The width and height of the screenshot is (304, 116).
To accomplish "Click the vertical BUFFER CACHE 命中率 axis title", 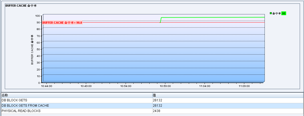I will pyautogui.click(x=32, y=49).
